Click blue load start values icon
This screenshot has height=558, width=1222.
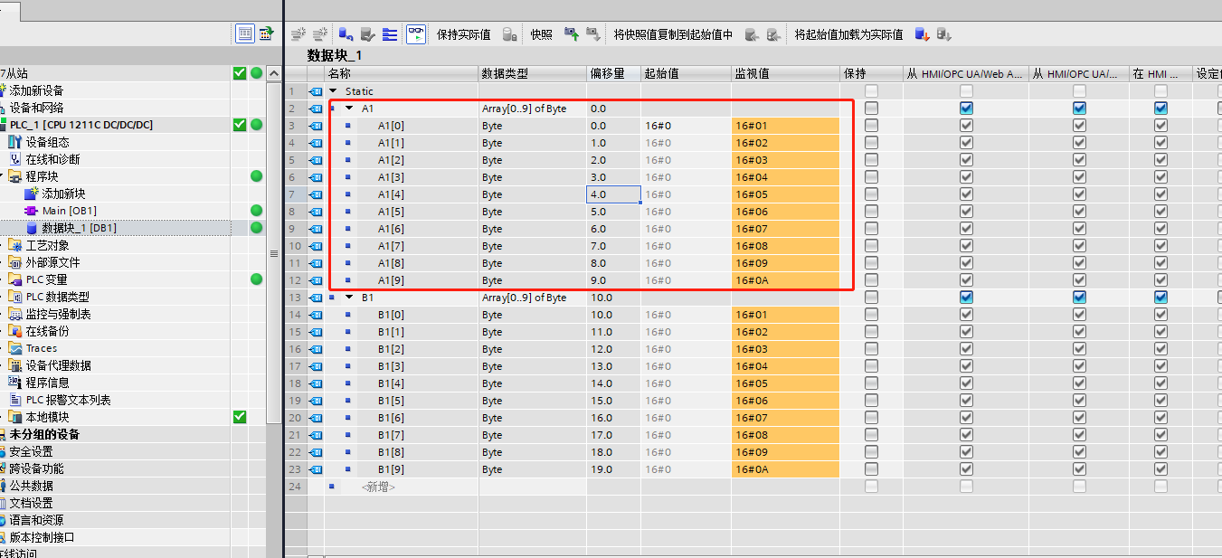click(922, 34)
